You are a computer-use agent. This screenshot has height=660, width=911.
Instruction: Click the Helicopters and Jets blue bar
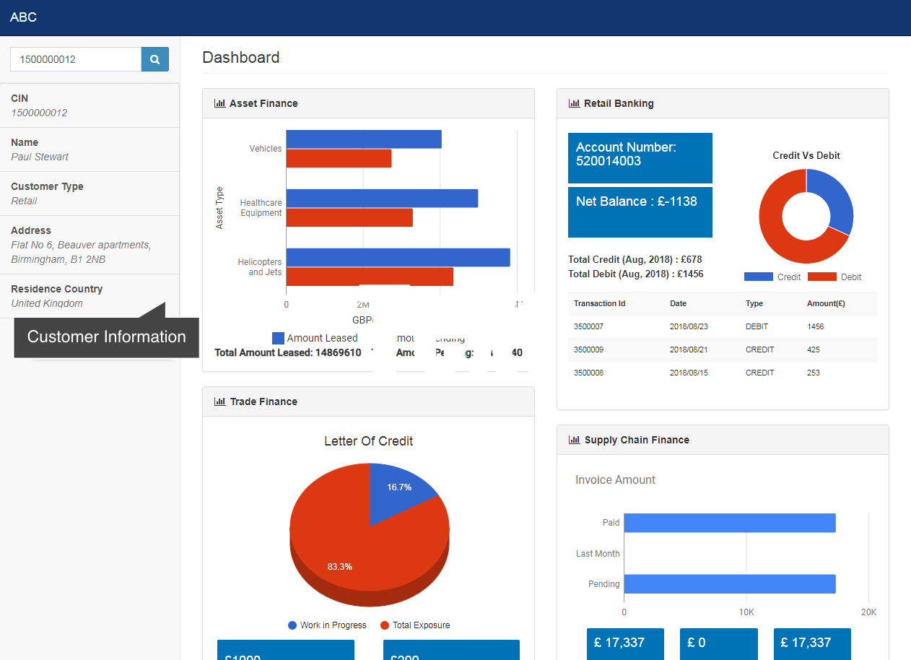click(398, 258)
